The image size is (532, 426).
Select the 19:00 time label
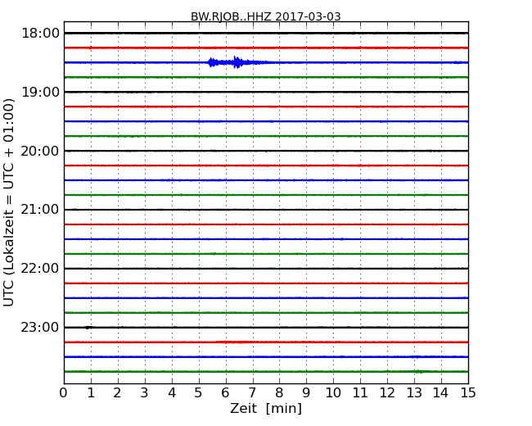(x=40, y=92)
